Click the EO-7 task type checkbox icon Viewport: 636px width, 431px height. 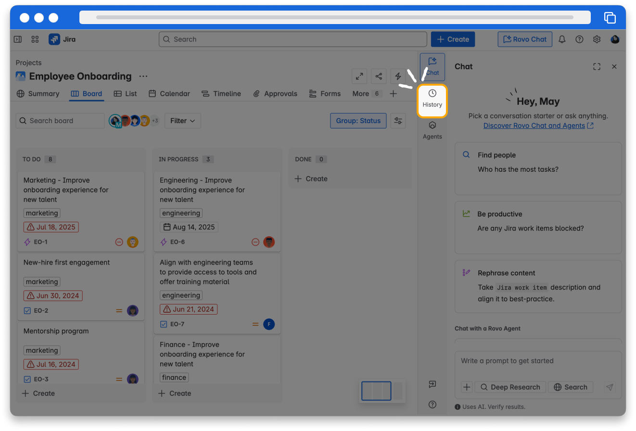(x=164, y=324)
